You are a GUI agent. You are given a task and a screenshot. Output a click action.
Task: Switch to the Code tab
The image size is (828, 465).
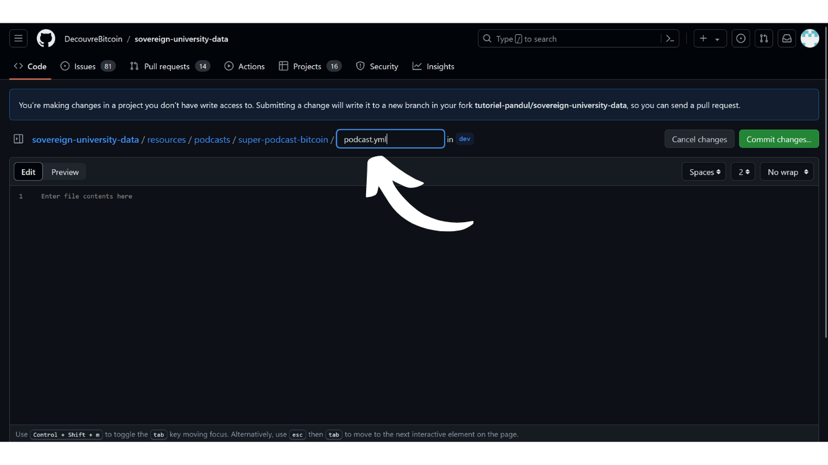tap(30, 67)
